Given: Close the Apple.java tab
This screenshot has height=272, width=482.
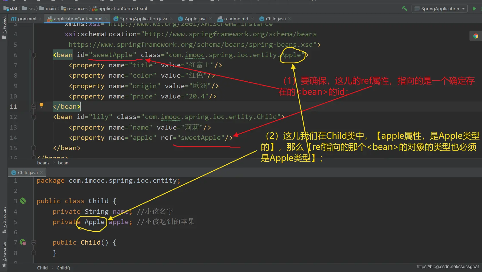Looking at the screenshot, I should tap(210, 19).
